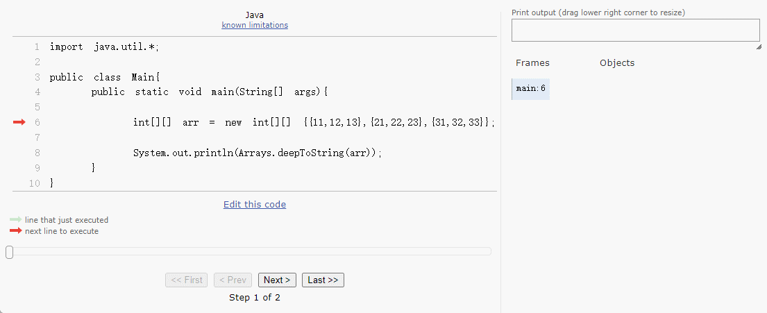Click inside the Print output text box
The height and width of the screenshot is (313, 767).
tap(635, 31)
